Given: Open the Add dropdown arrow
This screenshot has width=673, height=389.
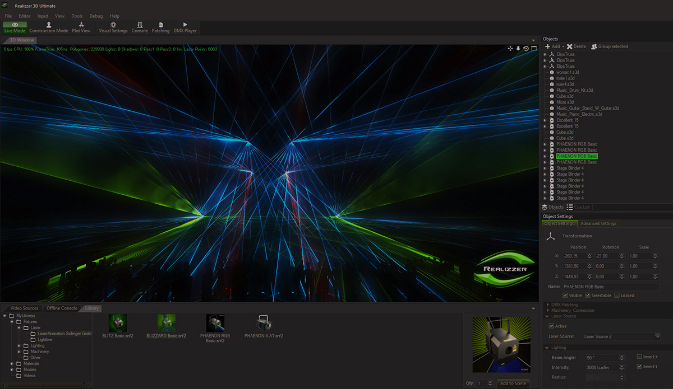Looking at the screenshot, I should [563, 47].
